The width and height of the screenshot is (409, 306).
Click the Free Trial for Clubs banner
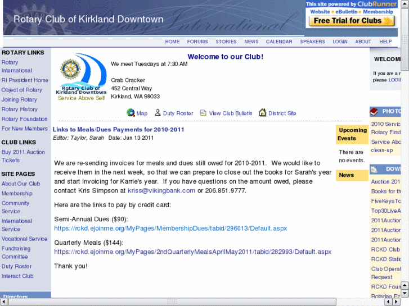352,21
